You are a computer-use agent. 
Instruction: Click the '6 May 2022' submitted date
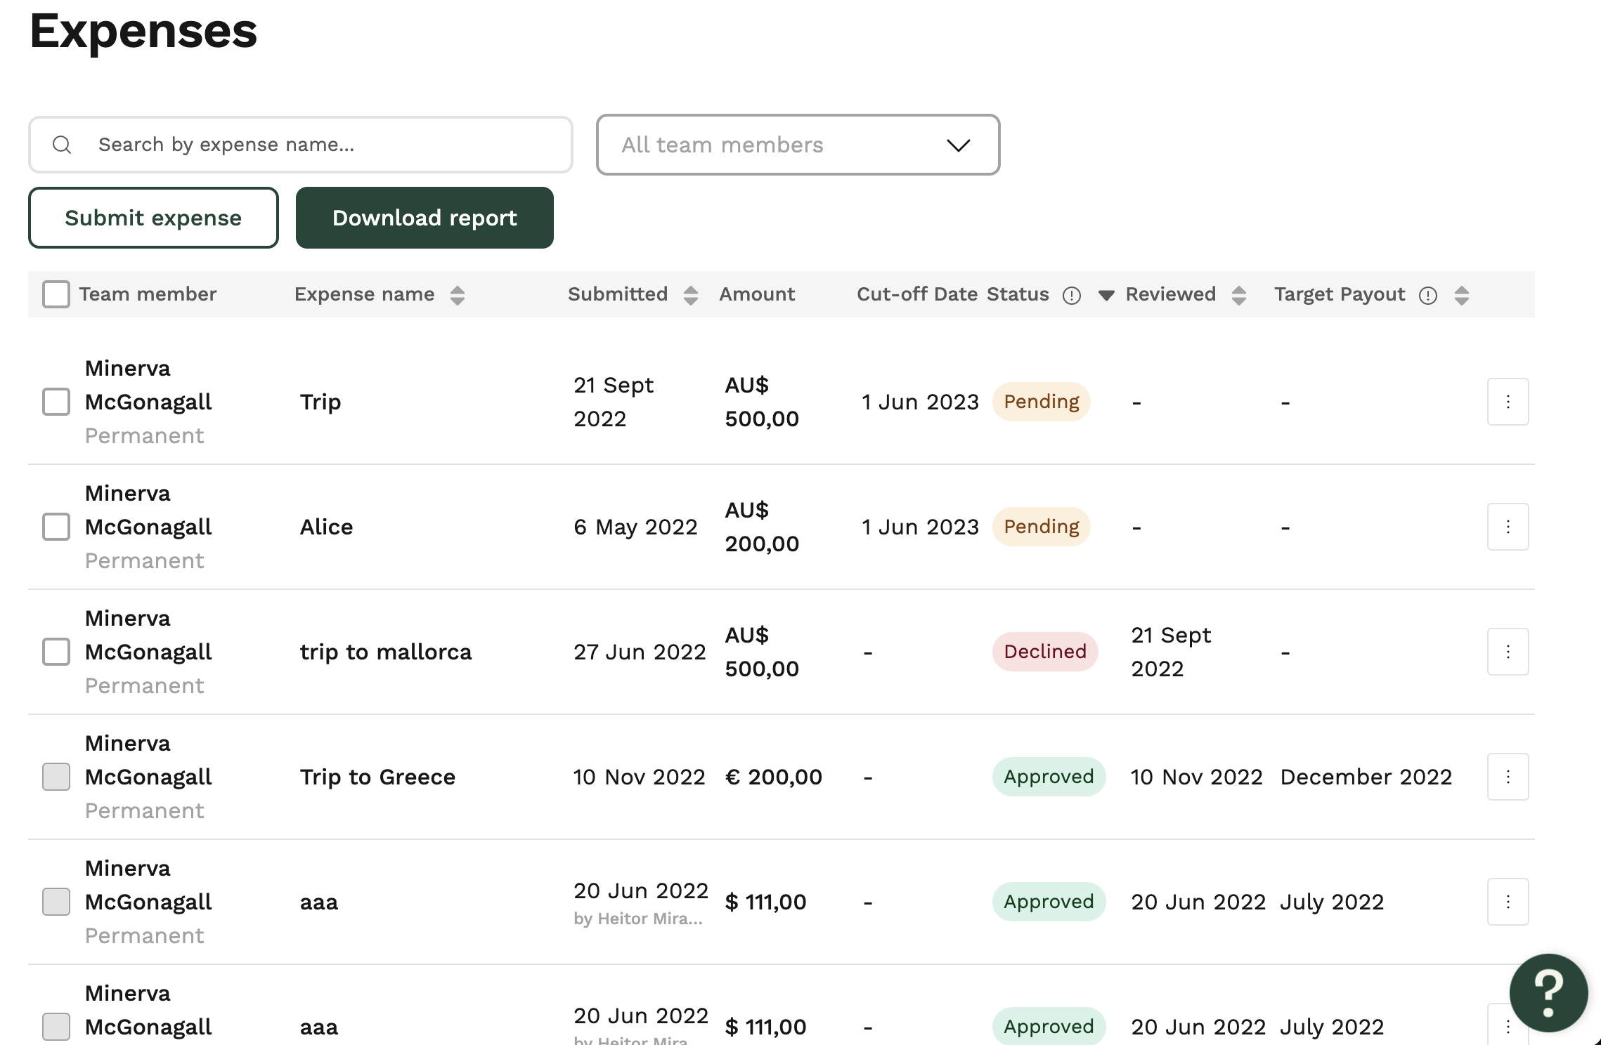(x=635, y=527)
